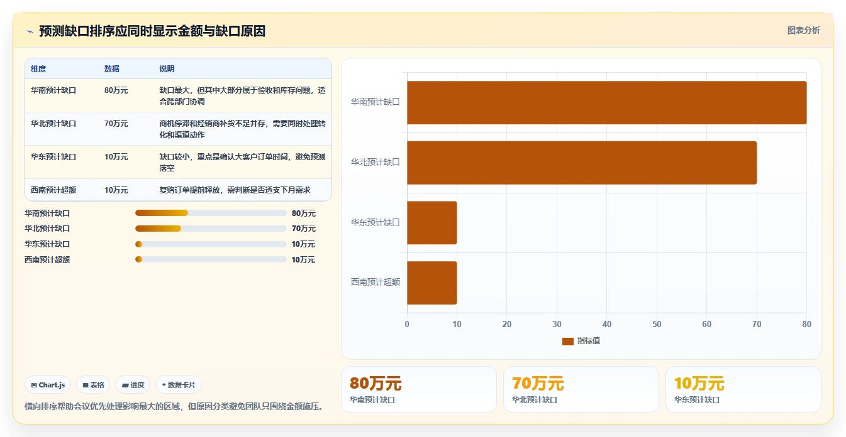Click x-axis tick label 40
This screenshot has height=437, width=846.
point(607,325)
